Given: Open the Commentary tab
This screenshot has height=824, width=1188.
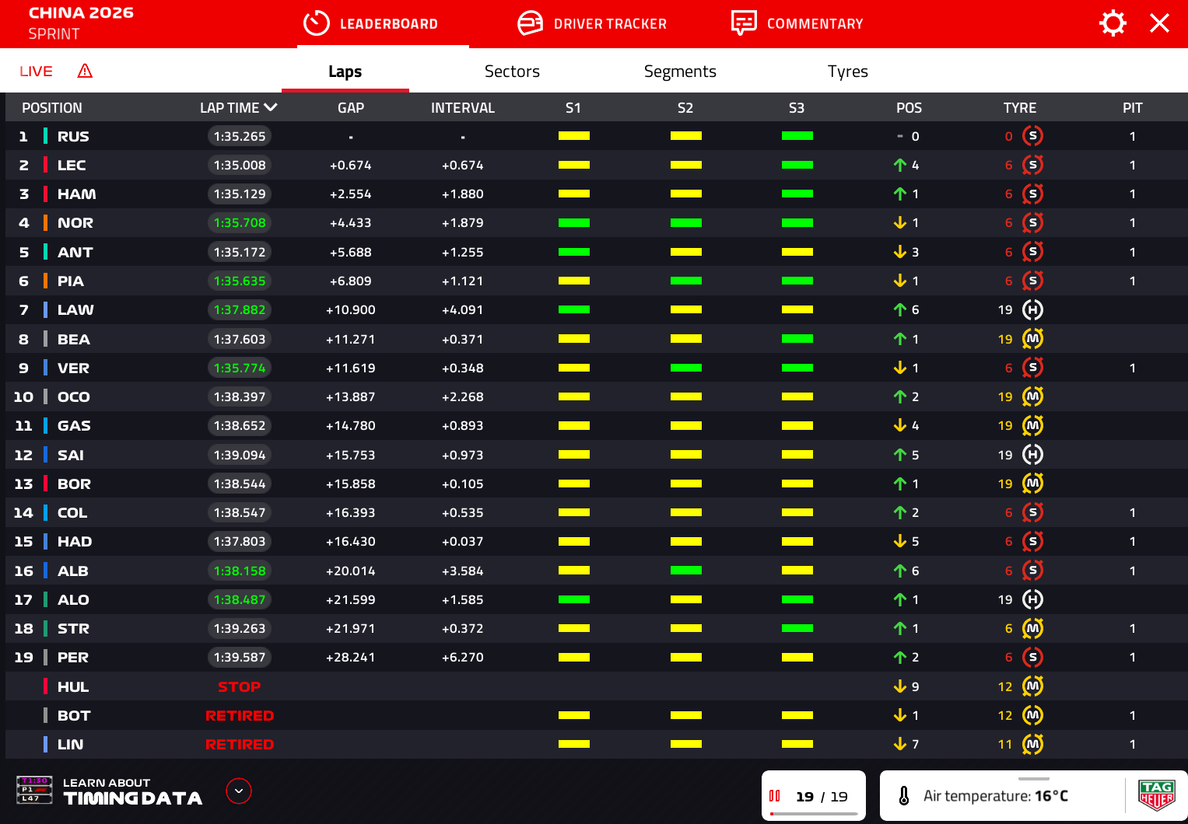Looking at the screenshot, I should [x=797, y=23].
